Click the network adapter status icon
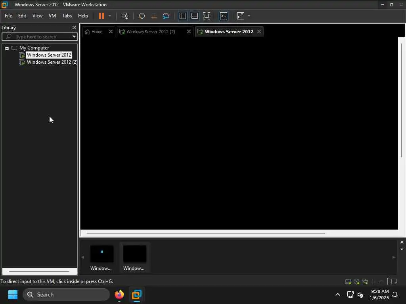406x304 pixels. tap(365, 281)
